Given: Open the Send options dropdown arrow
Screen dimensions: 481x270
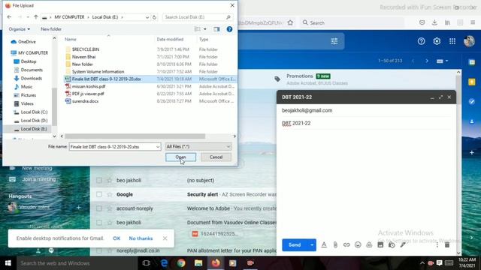Looking at the screenshot, I should pyautogui.click(x=312, y=245).
